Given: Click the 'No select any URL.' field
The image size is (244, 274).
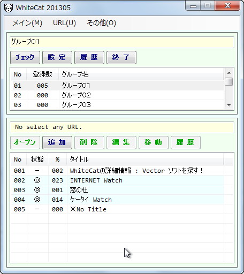Looking at the screenshot, I should click(x=122, y=127).
